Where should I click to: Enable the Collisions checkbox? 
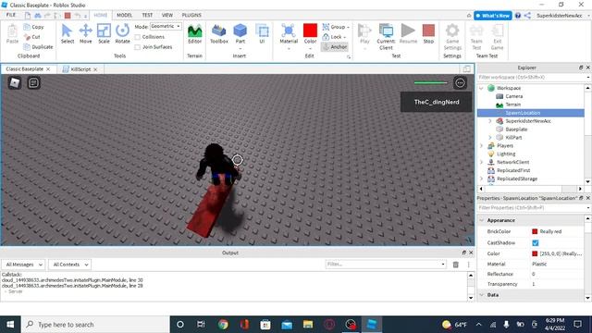[x=138, y=37]
